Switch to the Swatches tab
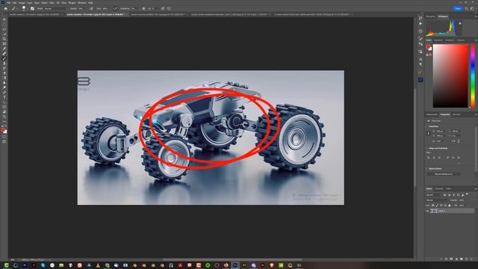This screenshot has width=478, height=269. click(x=438, y=40)
